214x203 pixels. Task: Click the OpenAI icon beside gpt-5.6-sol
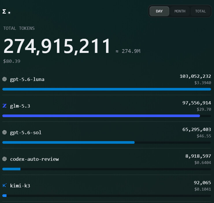click(x=5, y=132)
